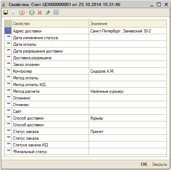Click the yellow save floppy disk icon
Image resolution: width=171 pixels, height=170 pixels.
click(6, 12)
